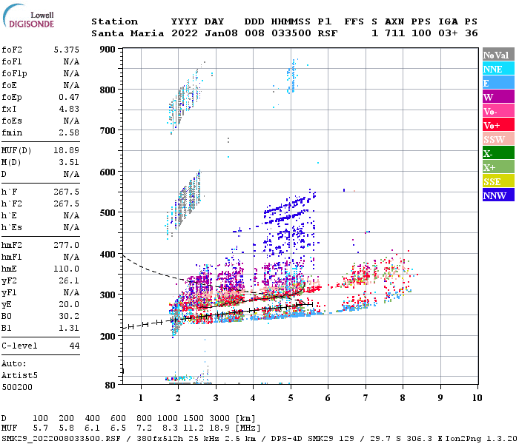
Task: Click the B1 value 1.31
Action: coord(69,328)
